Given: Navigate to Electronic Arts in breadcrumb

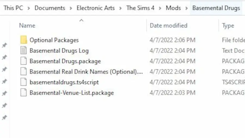Looking at the screenshot, I should pos(96,8).
